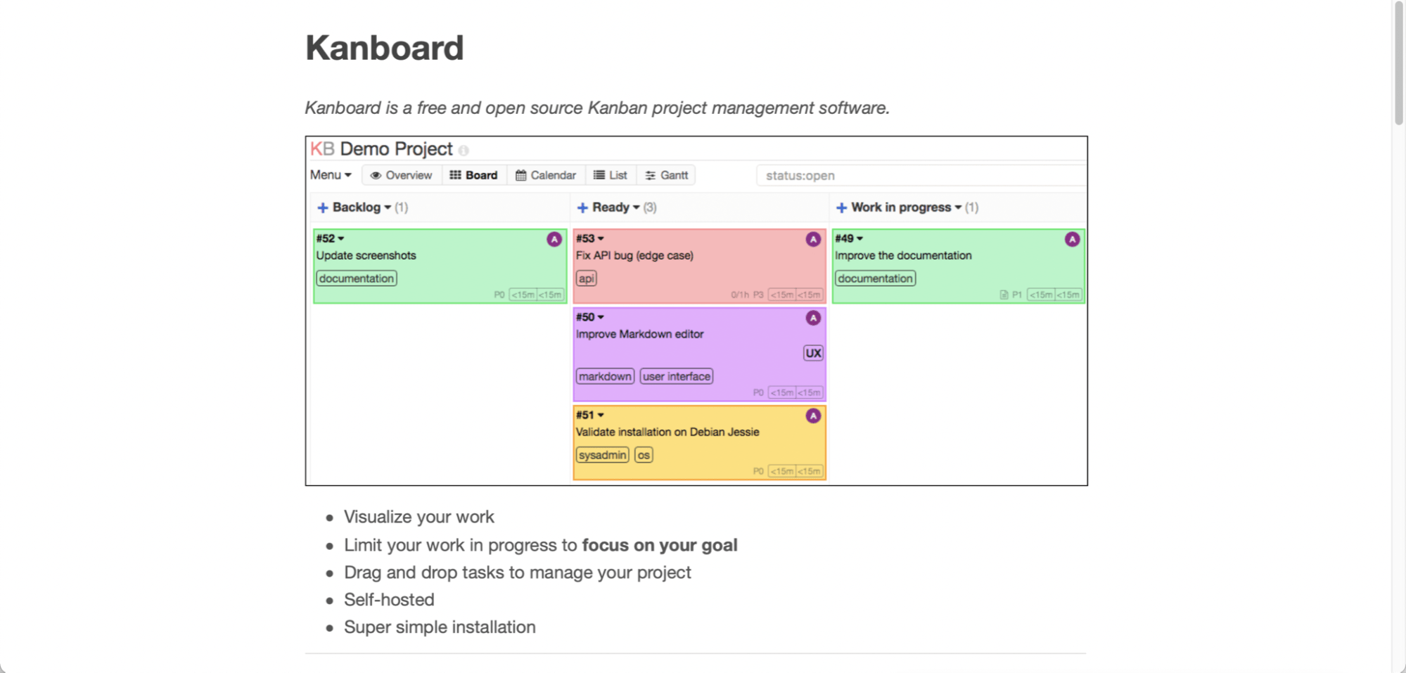
Task: Add task with Work in progress plus icon
Action: (841, 207)
